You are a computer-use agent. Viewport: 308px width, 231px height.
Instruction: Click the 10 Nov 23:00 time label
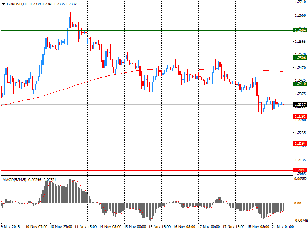61,227
